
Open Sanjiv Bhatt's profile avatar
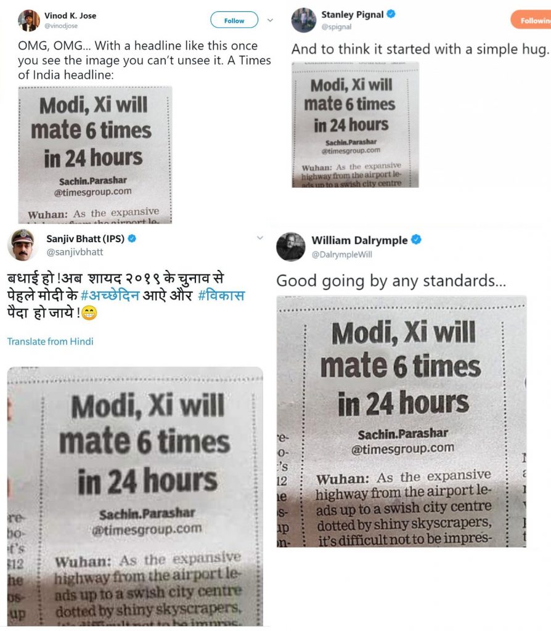coord(23,244)
